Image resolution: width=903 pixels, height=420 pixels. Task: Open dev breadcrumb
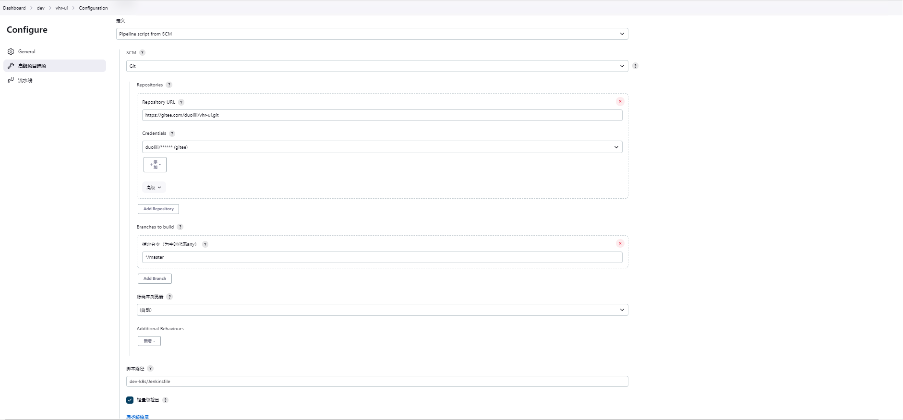(x=41, y=8)
